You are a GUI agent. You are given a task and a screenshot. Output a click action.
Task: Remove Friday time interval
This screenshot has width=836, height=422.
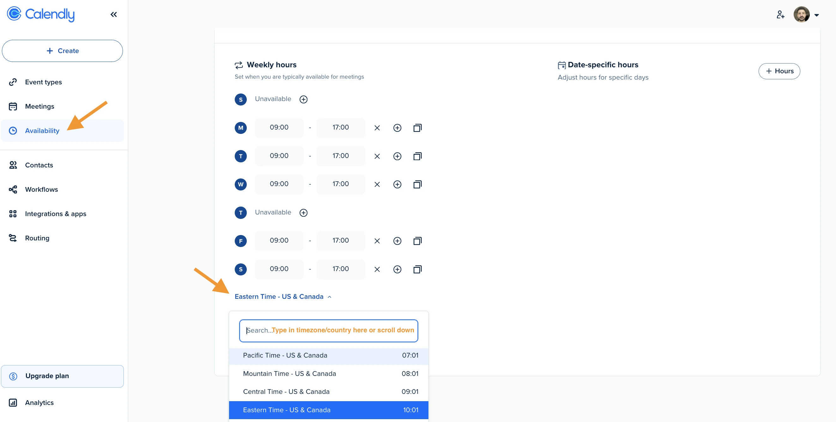click(x=377, y=241)
